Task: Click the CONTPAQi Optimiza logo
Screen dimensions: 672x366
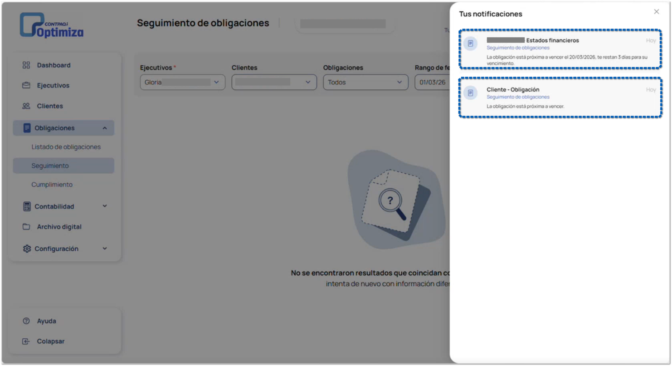Action: [52, 25]
